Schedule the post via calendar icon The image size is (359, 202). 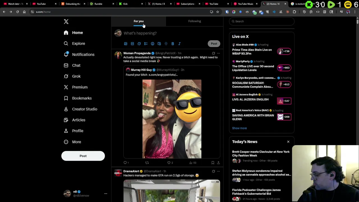159,44
